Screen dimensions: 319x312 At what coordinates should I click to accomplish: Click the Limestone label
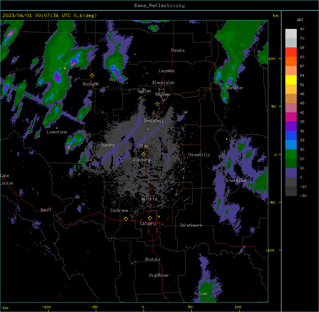tap(57, 132)
